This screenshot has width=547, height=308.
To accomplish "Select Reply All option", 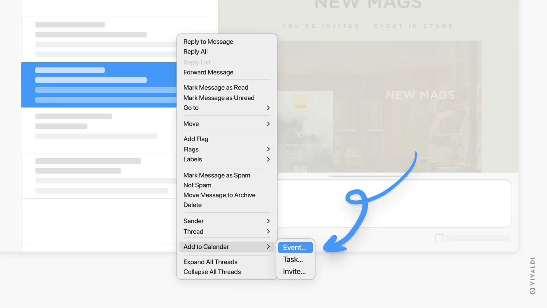I will (195, 52).
